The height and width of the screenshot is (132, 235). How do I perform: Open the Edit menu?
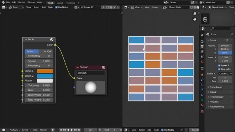tap(14, 3)
